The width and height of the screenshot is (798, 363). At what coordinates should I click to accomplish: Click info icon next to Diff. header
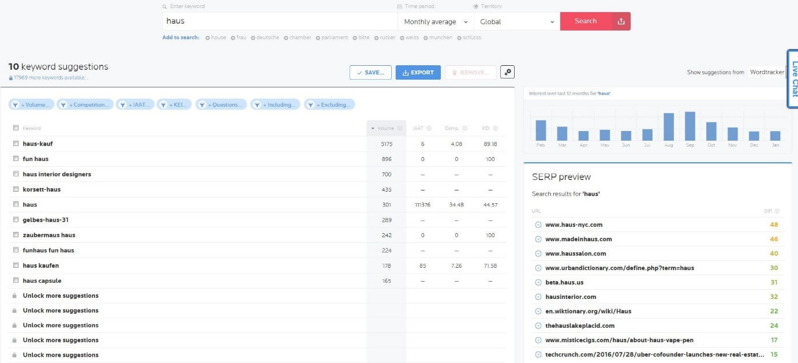click(x=777, y=211)
